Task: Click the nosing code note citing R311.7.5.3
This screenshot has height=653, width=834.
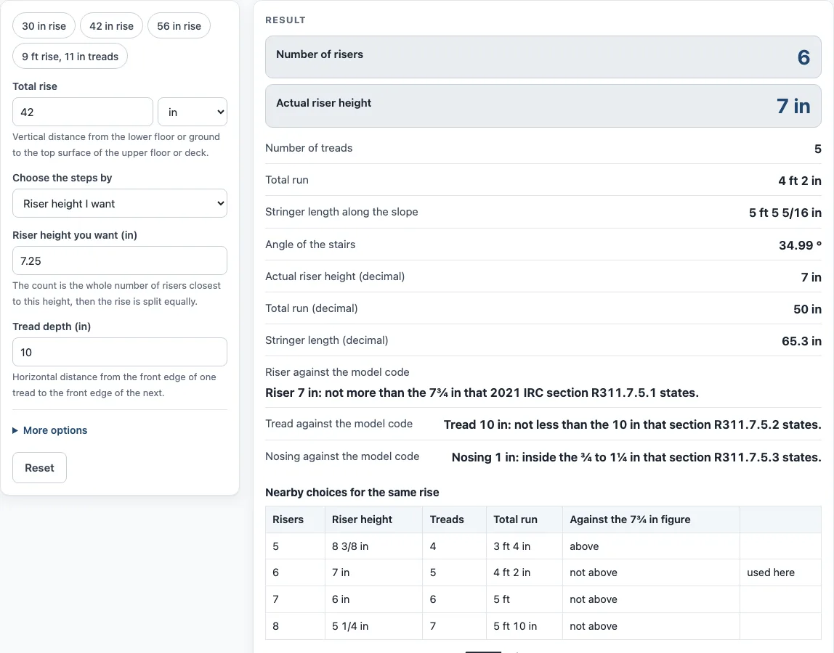Action: pyautogui.click(x=636, y=458)
